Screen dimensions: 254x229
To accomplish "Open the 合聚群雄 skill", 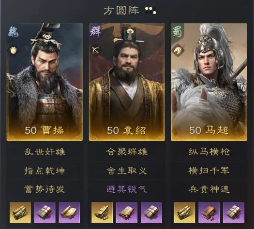I will (x=127, y=152).
